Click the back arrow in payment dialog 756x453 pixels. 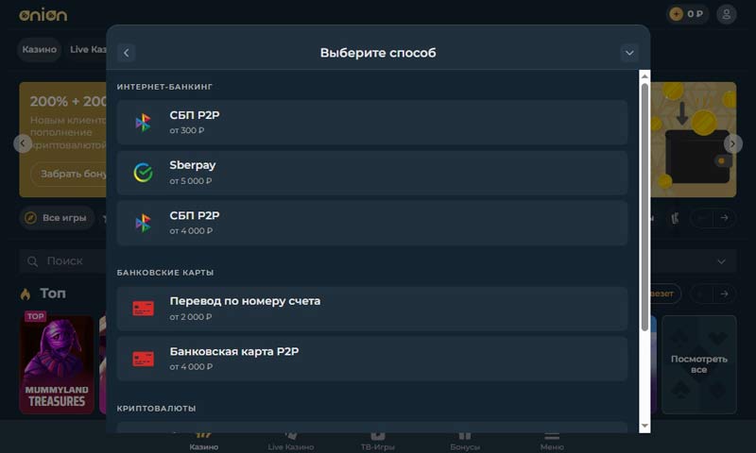coord(127,53)
